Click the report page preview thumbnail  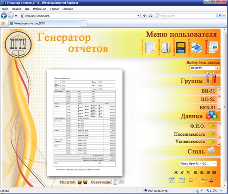click(85, 123)
